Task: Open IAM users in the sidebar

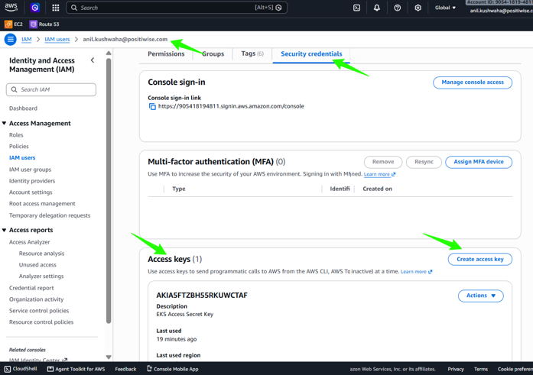Action: pyautogui.click(x=22, y=158)
